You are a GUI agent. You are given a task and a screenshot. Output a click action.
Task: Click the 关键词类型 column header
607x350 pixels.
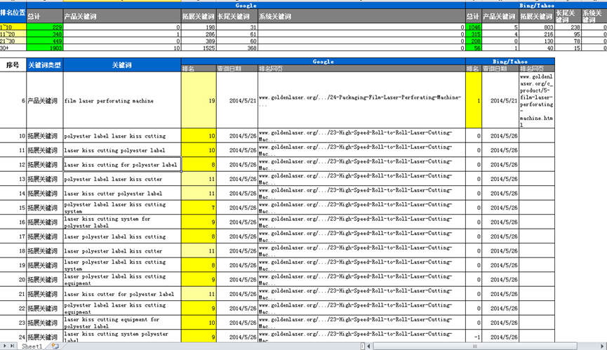44,65
